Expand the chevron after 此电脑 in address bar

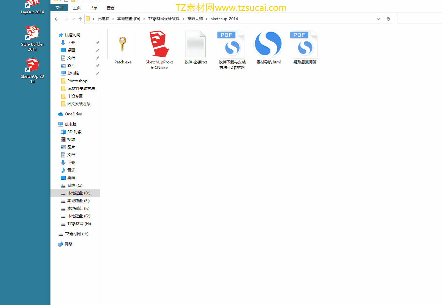(x=113, y=19)
